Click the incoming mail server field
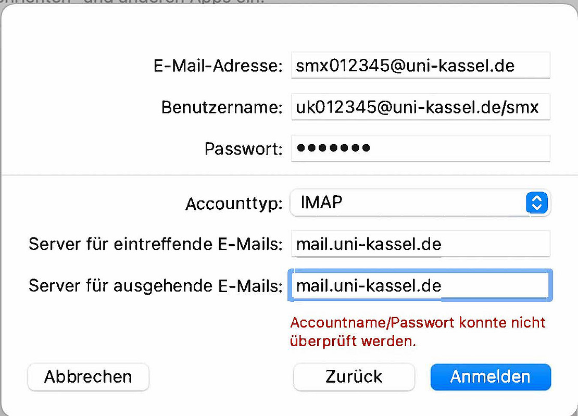Screen dimensions: 578x416 point(420,244)
